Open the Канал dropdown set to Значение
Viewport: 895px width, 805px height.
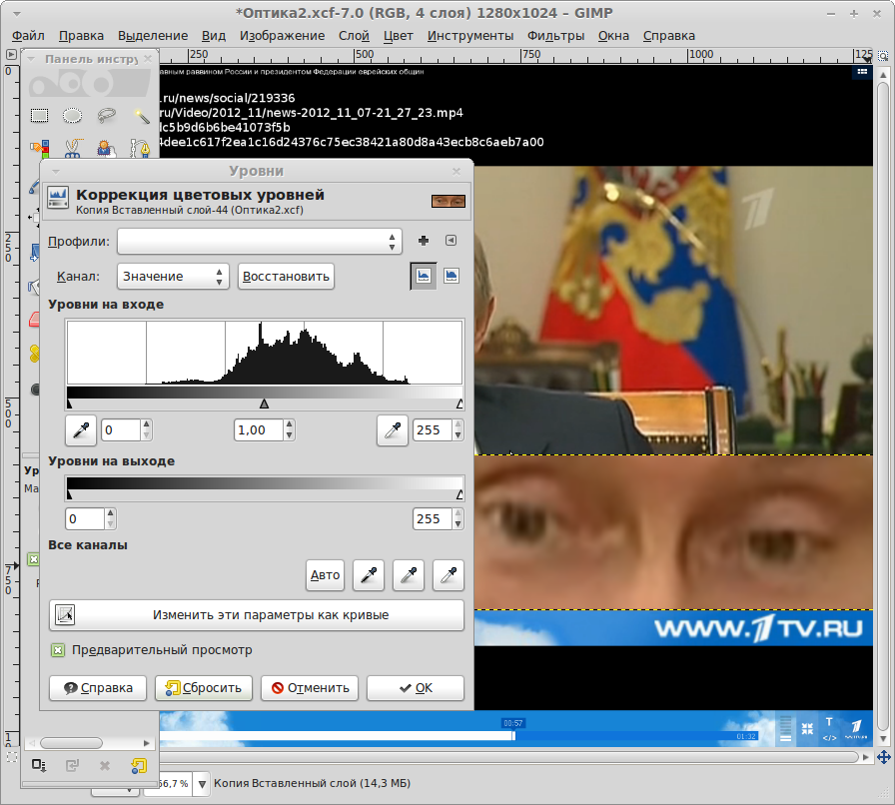(173, 276)
